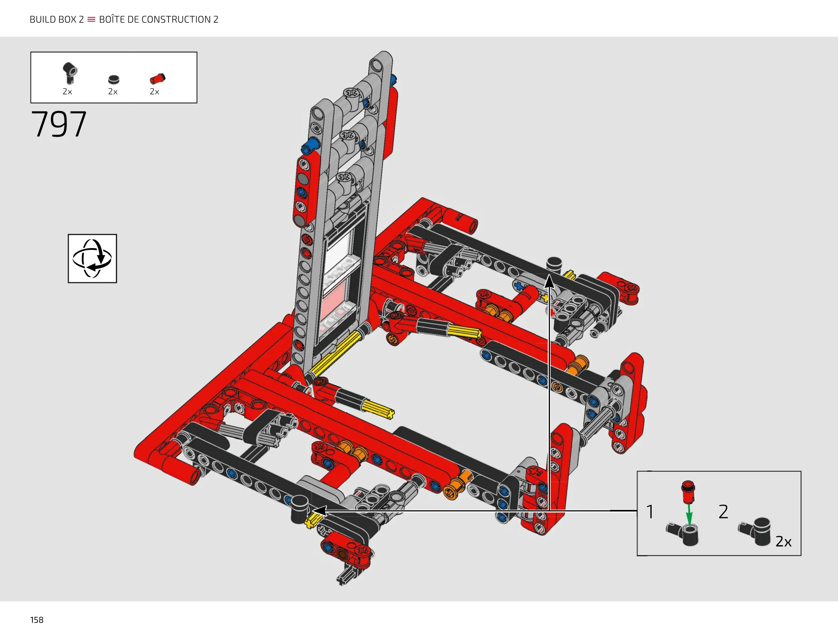Image resolution: width=838 pixels, height=638 pixels.
Task: Click the green arrow in sub-step 1
Action: point(689,515)
